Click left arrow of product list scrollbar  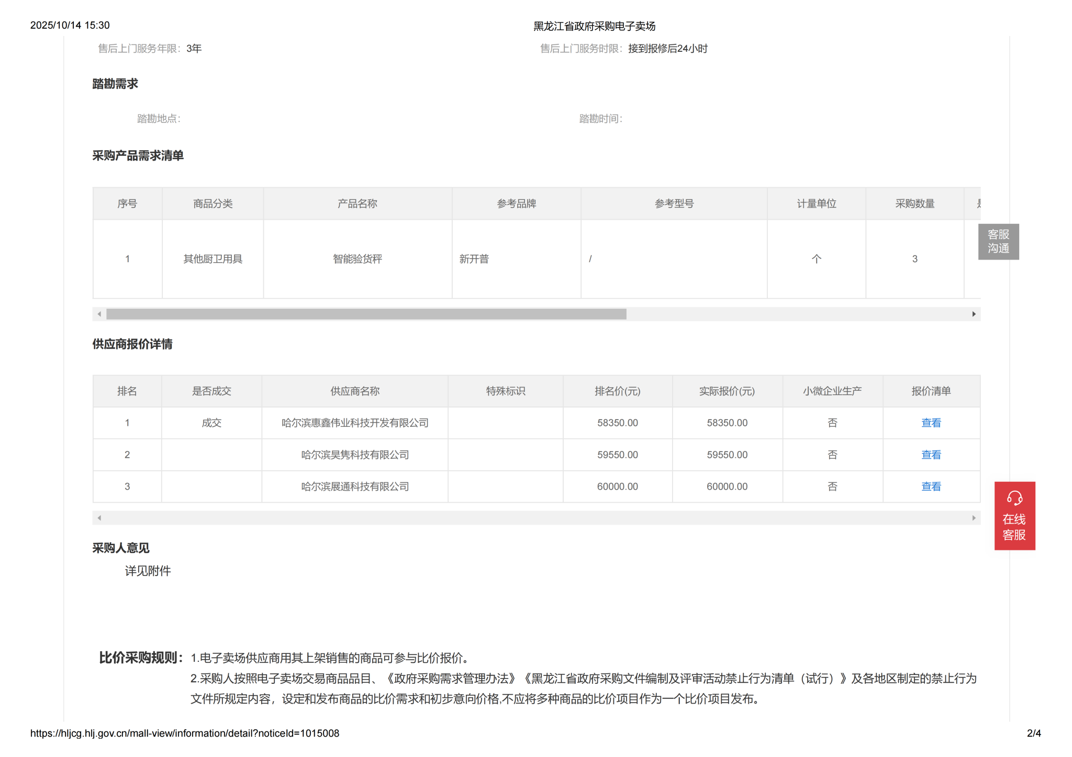(99, 314)
